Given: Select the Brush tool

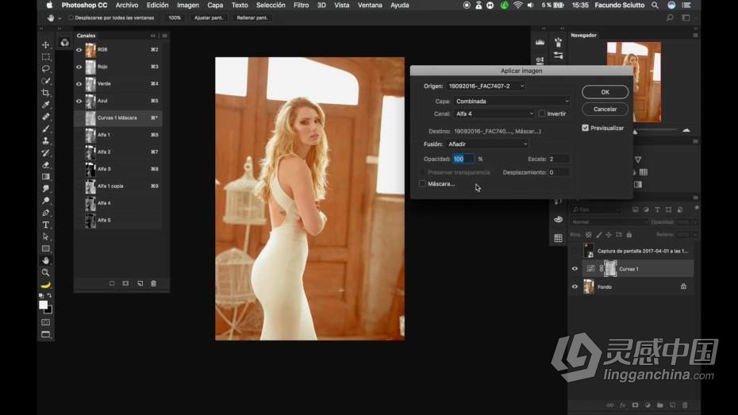Looking at the screenshot, I should [46, 129].
